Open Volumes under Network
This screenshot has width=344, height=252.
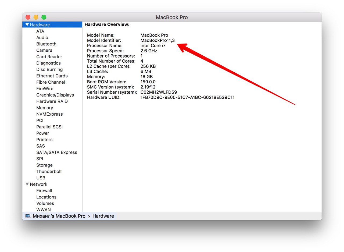point(45,203)
